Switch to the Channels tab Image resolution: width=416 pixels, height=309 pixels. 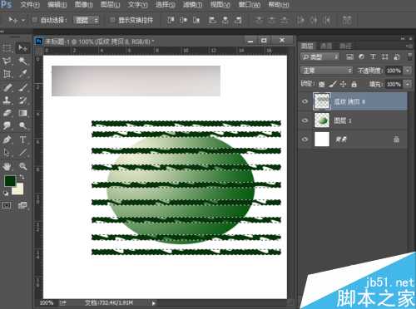[326, 46]
